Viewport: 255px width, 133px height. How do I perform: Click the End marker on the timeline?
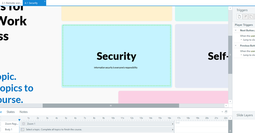[x=177, y=123]
